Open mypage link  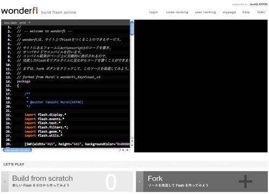pos(229,12)
